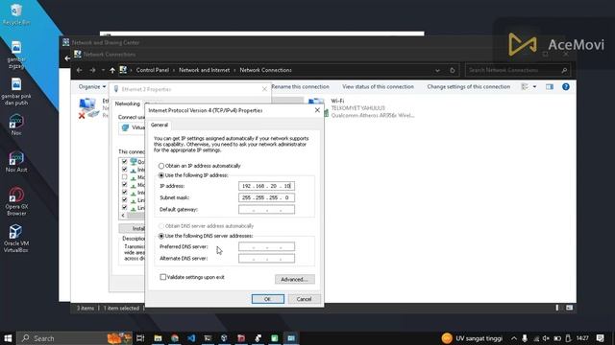Select Networking tab in Ethernet 2 Properties

(x=128, y=103)
